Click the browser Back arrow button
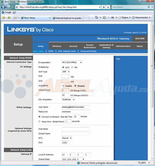 [x=4, y=7]
